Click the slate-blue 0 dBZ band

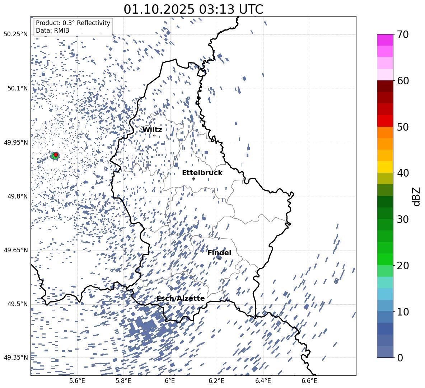tap(385, 352)
